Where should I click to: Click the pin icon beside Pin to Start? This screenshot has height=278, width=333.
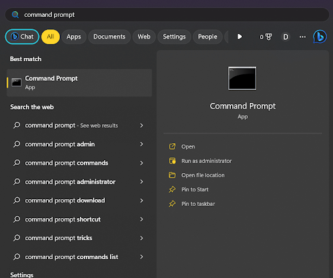(x=172, y=189)
